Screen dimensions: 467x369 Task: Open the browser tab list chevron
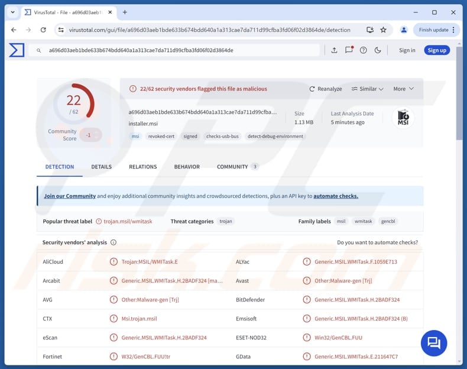pos(12,12)
